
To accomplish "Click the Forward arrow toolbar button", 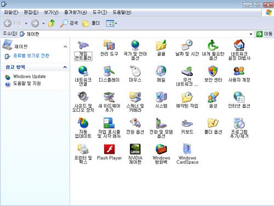I will tap(35, 24).
